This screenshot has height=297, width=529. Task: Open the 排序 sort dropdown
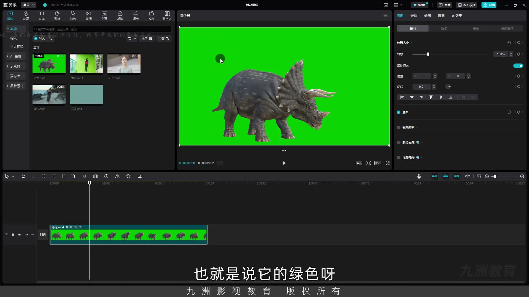[147, 38]
